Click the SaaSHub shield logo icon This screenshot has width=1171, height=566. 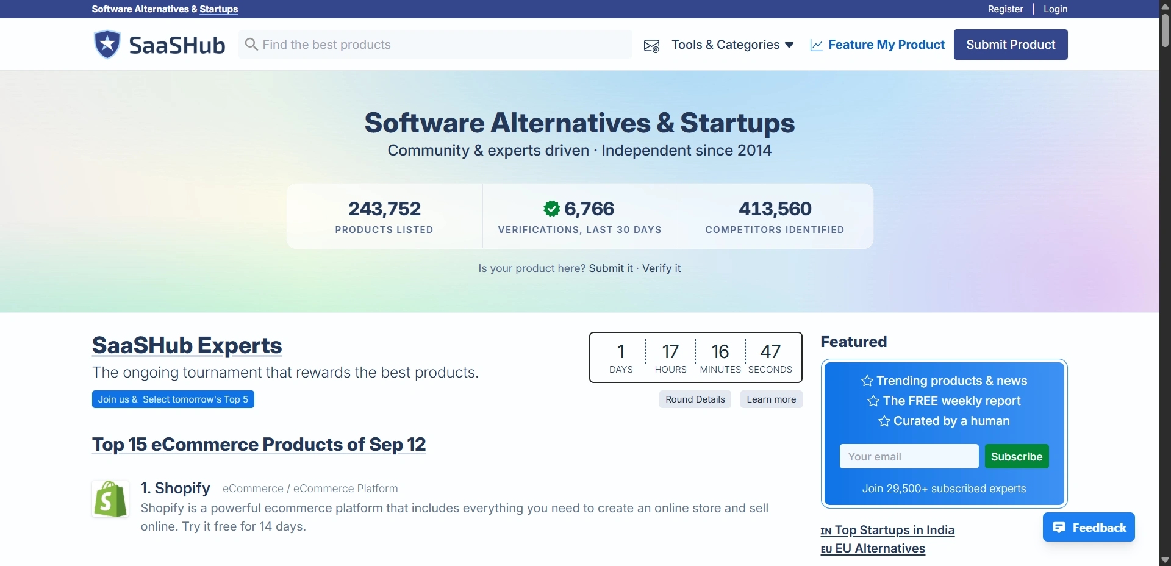click(107, 45)
